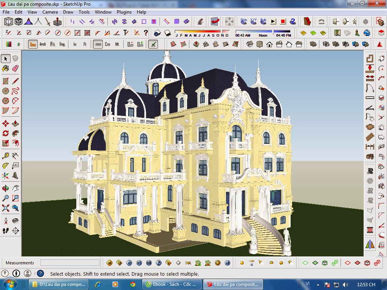
Task: Activate the Rectangle drawing tool
Action: pos(6,81)
